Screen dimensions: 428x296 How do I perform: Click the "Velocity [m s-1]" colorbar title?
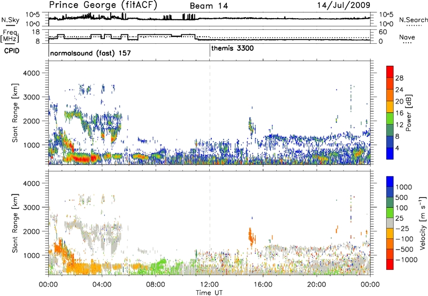tap(423, 223)
